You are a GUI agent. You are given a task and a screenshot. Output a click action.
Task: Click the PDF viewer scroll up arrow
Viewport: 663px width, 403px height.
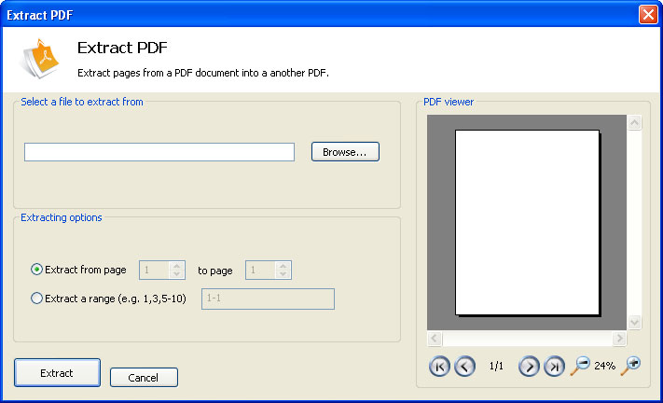[x=634, y=122]
